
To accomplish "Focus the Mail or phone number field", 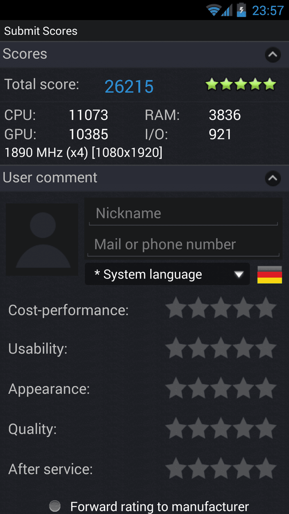I will coord(183,244).
